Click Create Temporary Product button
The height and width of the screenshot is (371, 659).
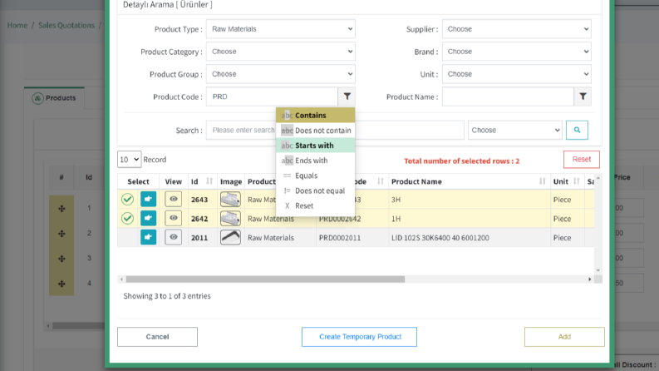[x=359, y=337]
